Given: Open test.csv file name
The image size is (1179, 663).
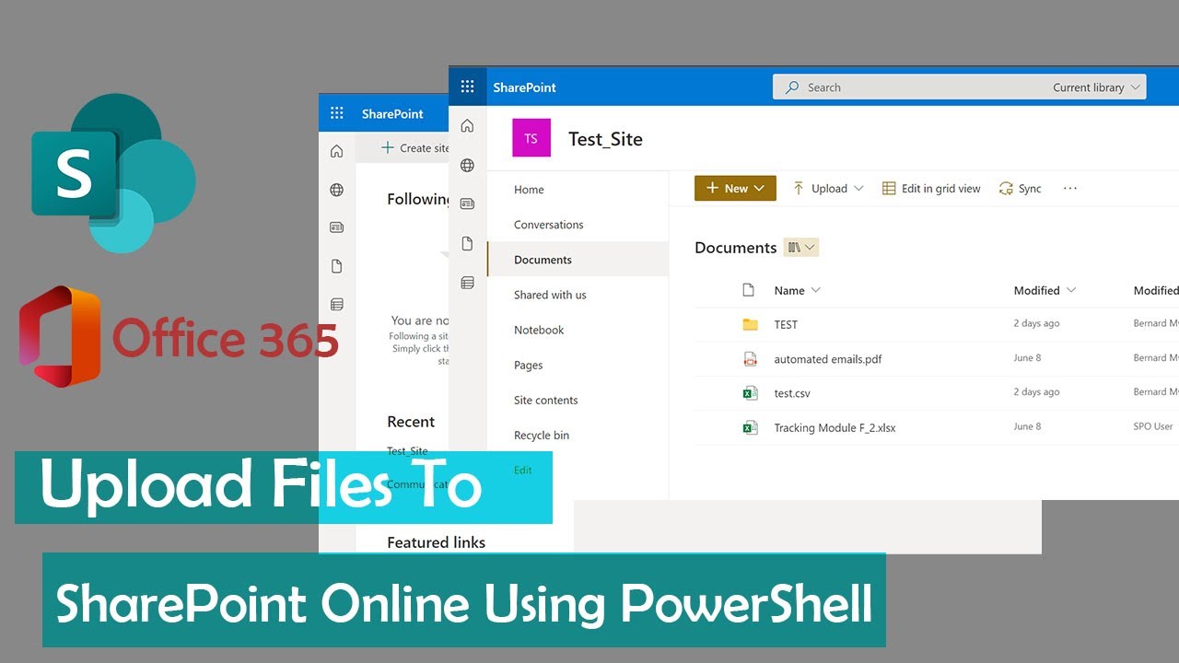Looking at the screenshot, I should click(x=792, y=393).
